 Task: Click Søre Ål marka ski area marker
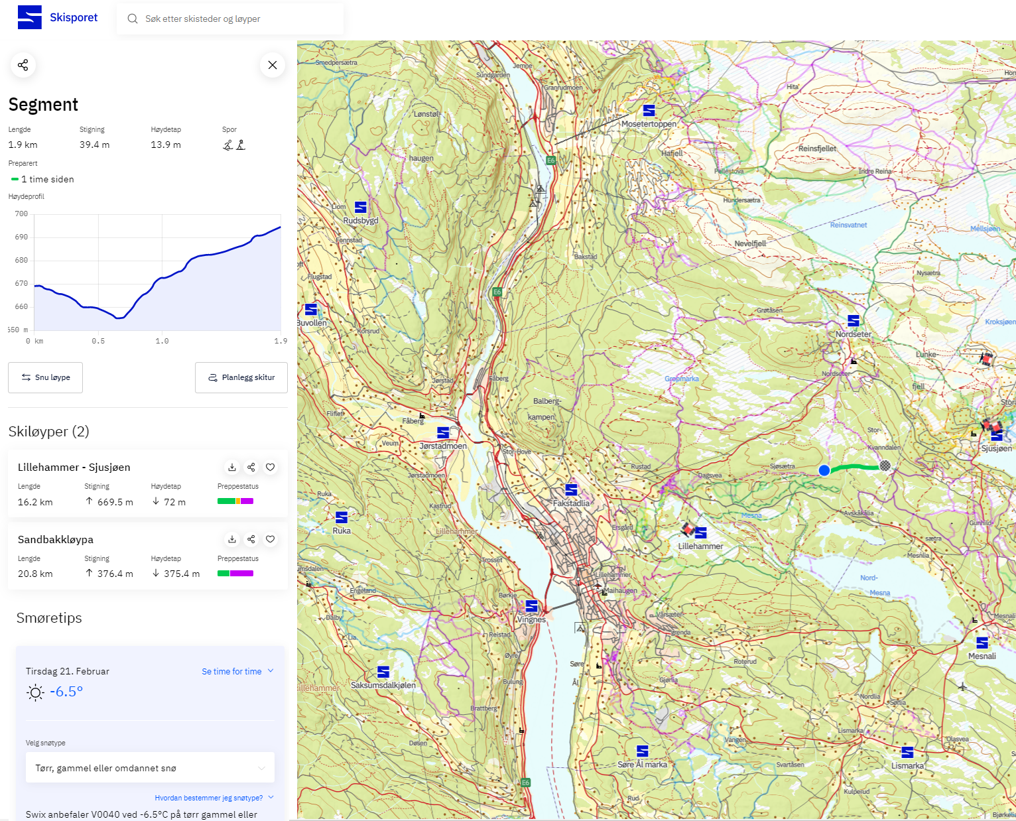click(643, 751)
